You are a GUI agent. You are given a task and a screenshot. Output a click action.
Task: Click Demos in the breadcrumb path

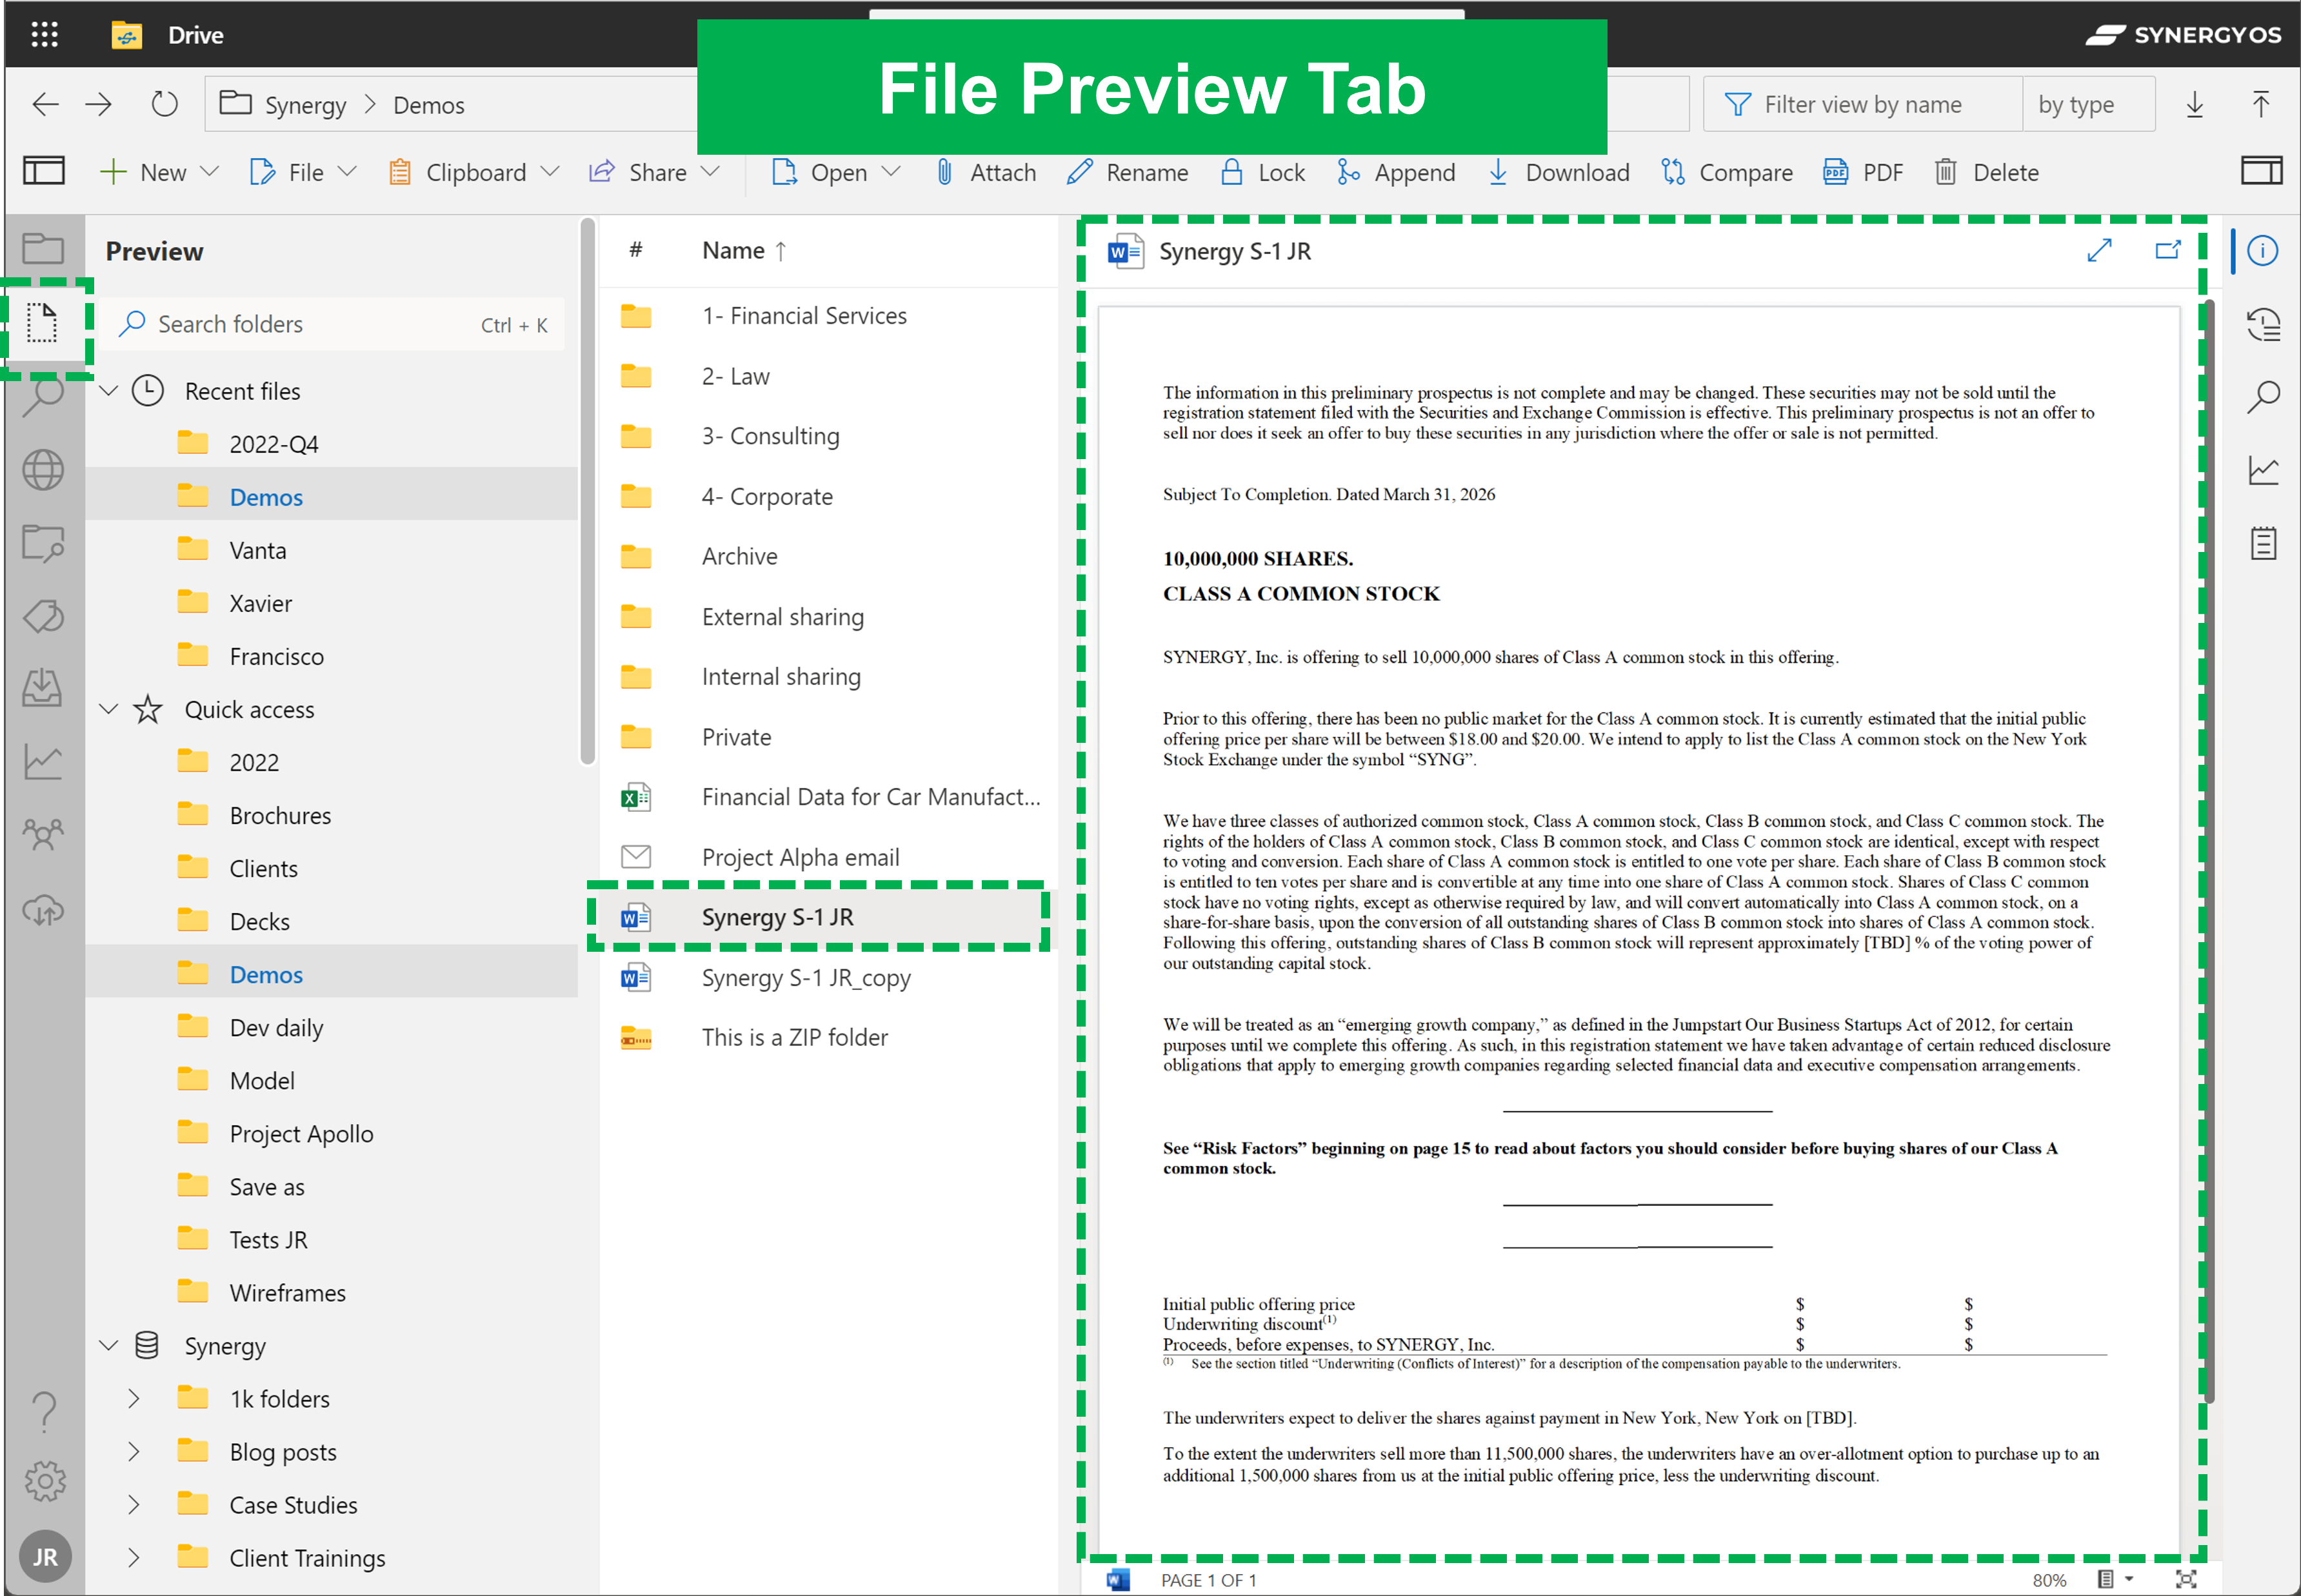(428, 105)
